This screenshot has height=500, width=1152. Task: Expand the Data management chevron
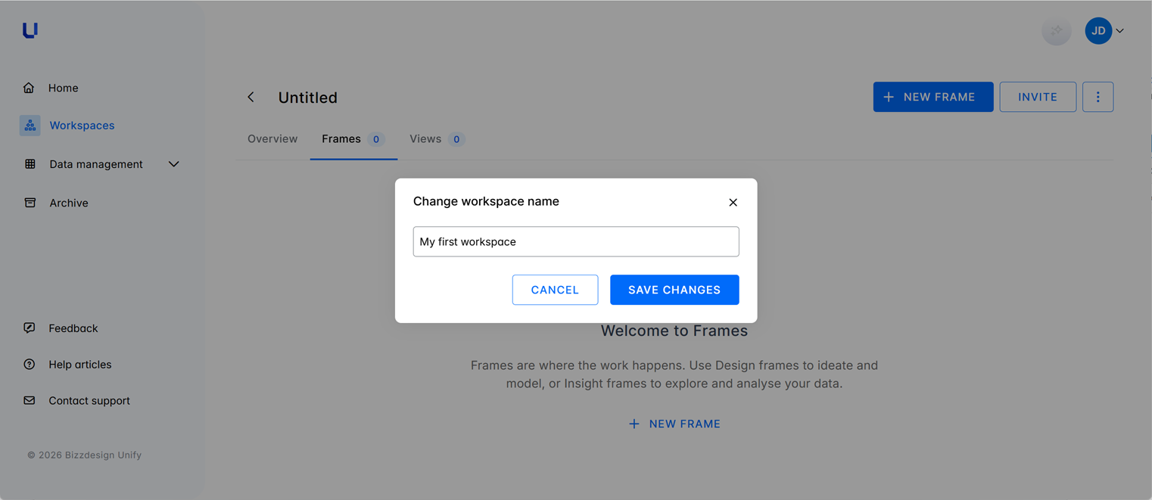[x=173, y=164]
